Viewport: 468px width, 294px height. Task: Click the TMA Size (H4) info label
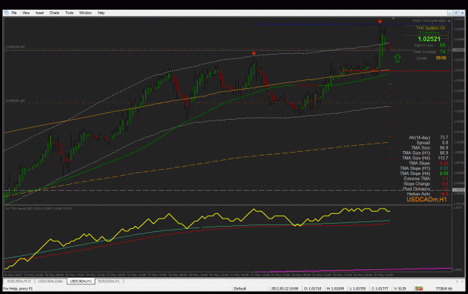click(x=416, y=158)
